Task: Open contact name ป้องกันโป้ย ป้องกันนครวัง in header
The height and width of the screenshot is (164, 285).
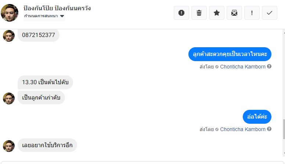Action: coord(57,8)
